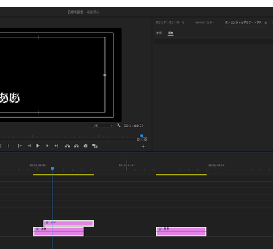Select the Browse sub-tab in Essential Graphics
The image size is (273, 249).
click(159, 33)
